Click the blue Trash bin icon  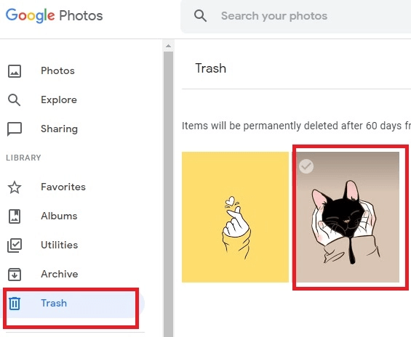pyautogui.click(x=15, y=304)
